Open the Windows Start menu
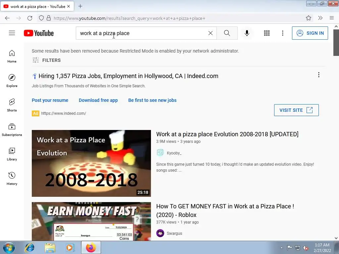Viewport: 339px width, 254px height. pos(9,247)
